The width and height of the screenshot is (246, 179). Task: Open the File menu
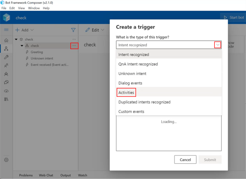click(x=4, y=8)
